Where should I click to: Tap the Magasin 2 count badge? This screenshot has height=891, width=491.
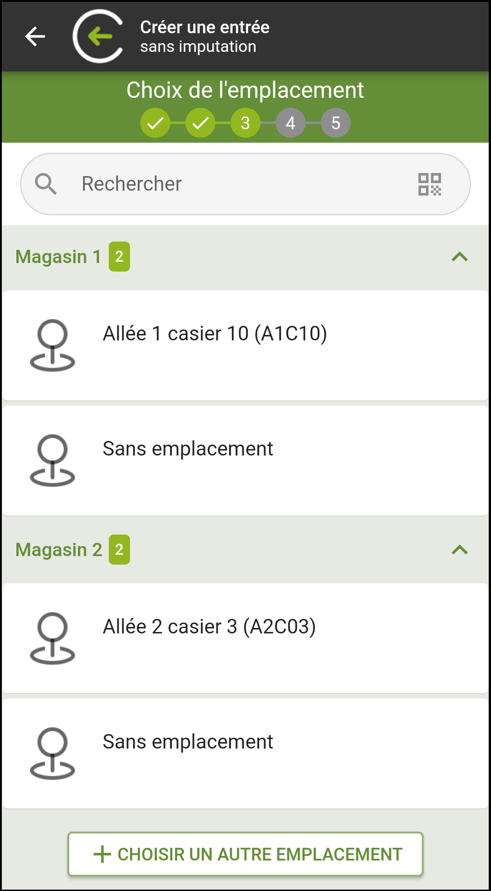[x=119, y=550]
